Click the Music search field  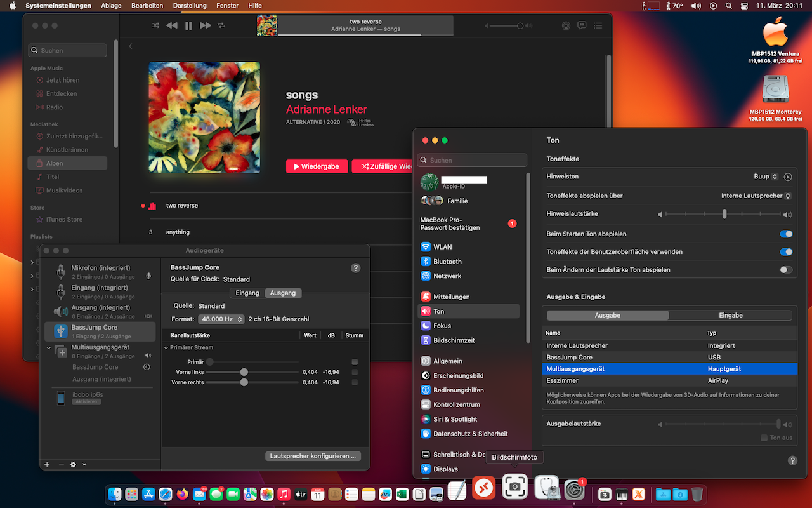coord(68,50)
